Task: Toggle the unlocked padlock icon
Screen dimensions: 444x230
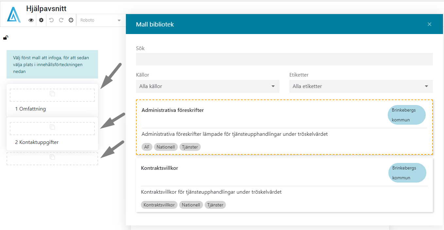Action: [x=6, y=38]
